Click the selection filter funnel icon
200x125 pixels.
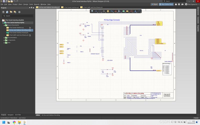click(92, 11)
